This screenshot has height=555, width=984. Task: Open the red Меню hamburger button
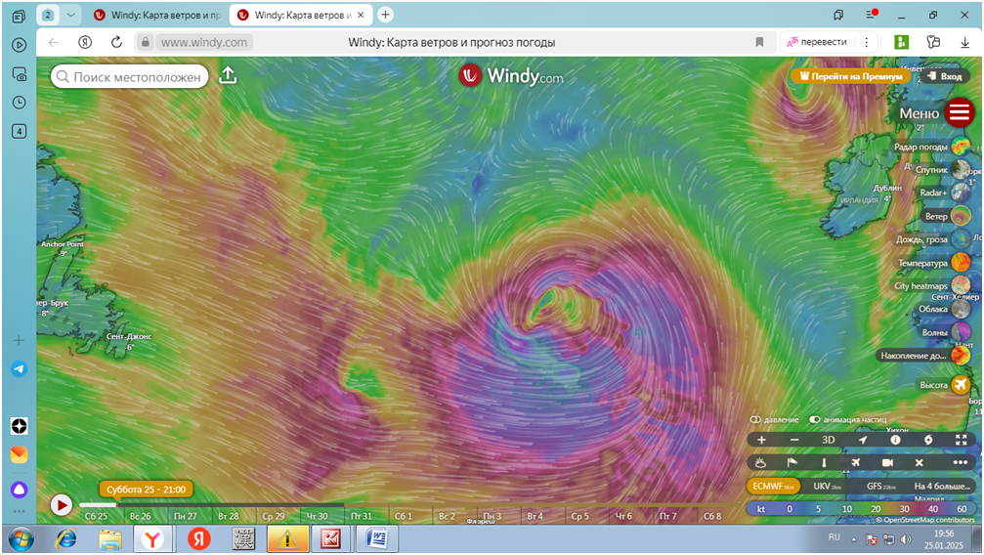[x=959, y=113]
